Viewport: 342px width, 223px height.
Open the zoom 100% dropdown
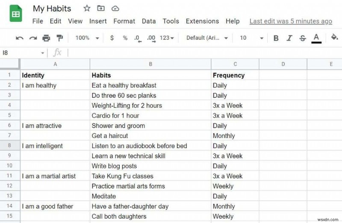(87, 38)
